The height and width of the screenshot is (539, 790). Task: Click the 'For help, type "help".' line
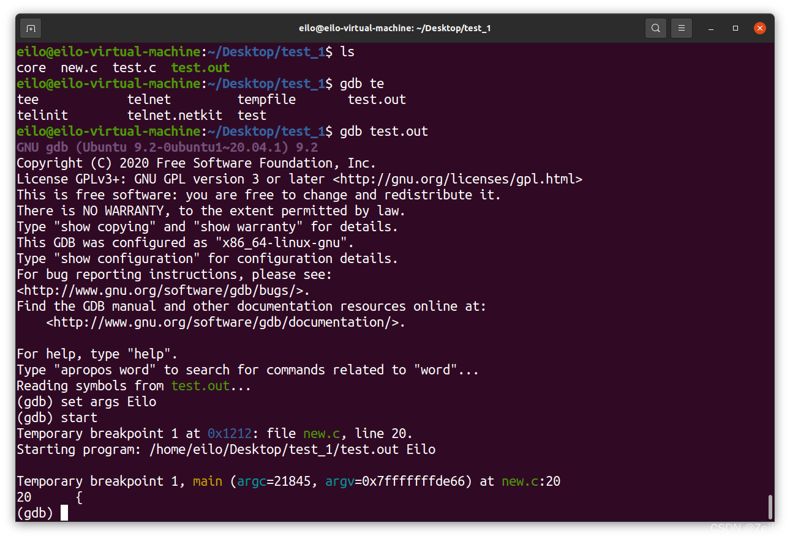click(97, 354)
